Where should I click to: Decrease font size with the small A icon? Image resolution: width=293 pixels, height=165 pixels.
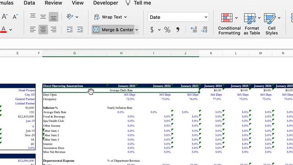pyautogui.click(x=15, y=16)
